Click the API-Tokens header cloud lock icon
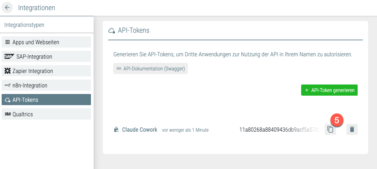This screenshot has width=377, height=169. click(112, 31)
